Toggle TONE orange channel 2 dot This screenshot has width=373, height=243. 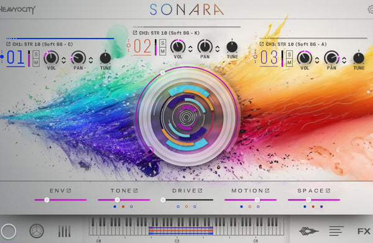coord(123,206)
